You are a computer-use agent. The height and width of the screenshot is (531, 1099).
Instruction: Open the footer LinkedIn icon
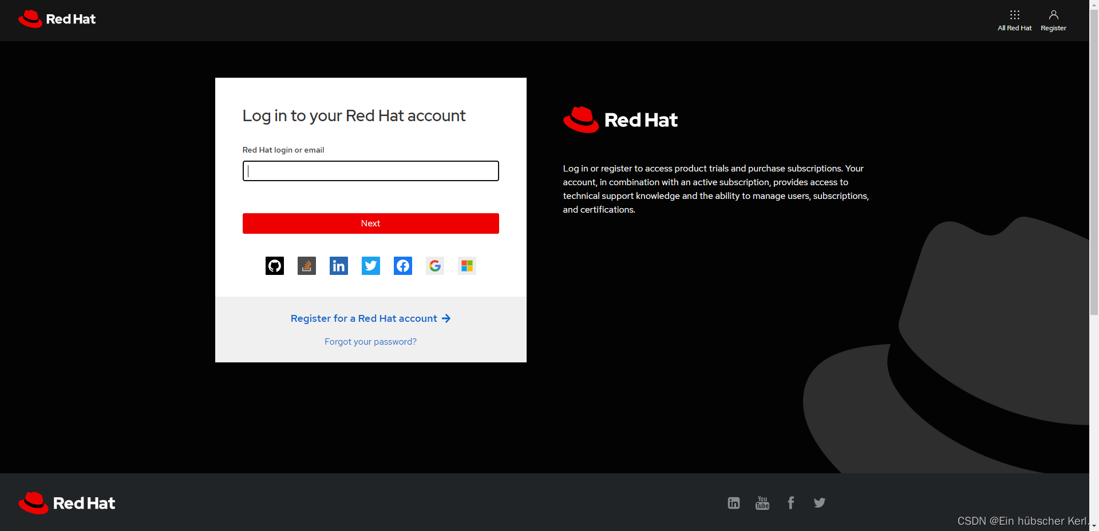tap(734, 503)
